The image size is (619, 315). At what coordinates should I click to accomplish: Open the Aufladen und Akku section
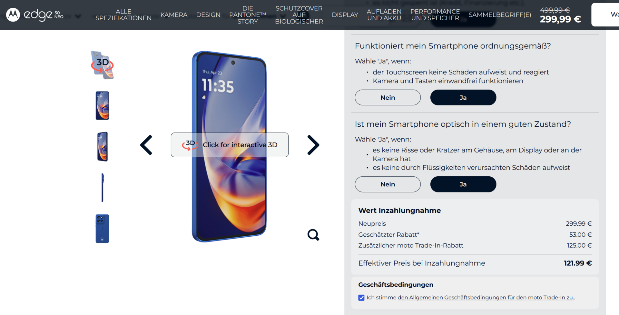384,15
